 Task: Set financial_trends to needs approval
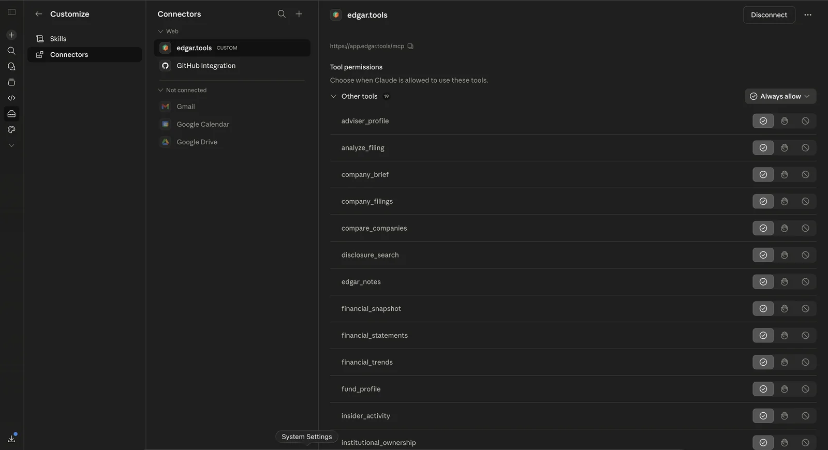785,363
